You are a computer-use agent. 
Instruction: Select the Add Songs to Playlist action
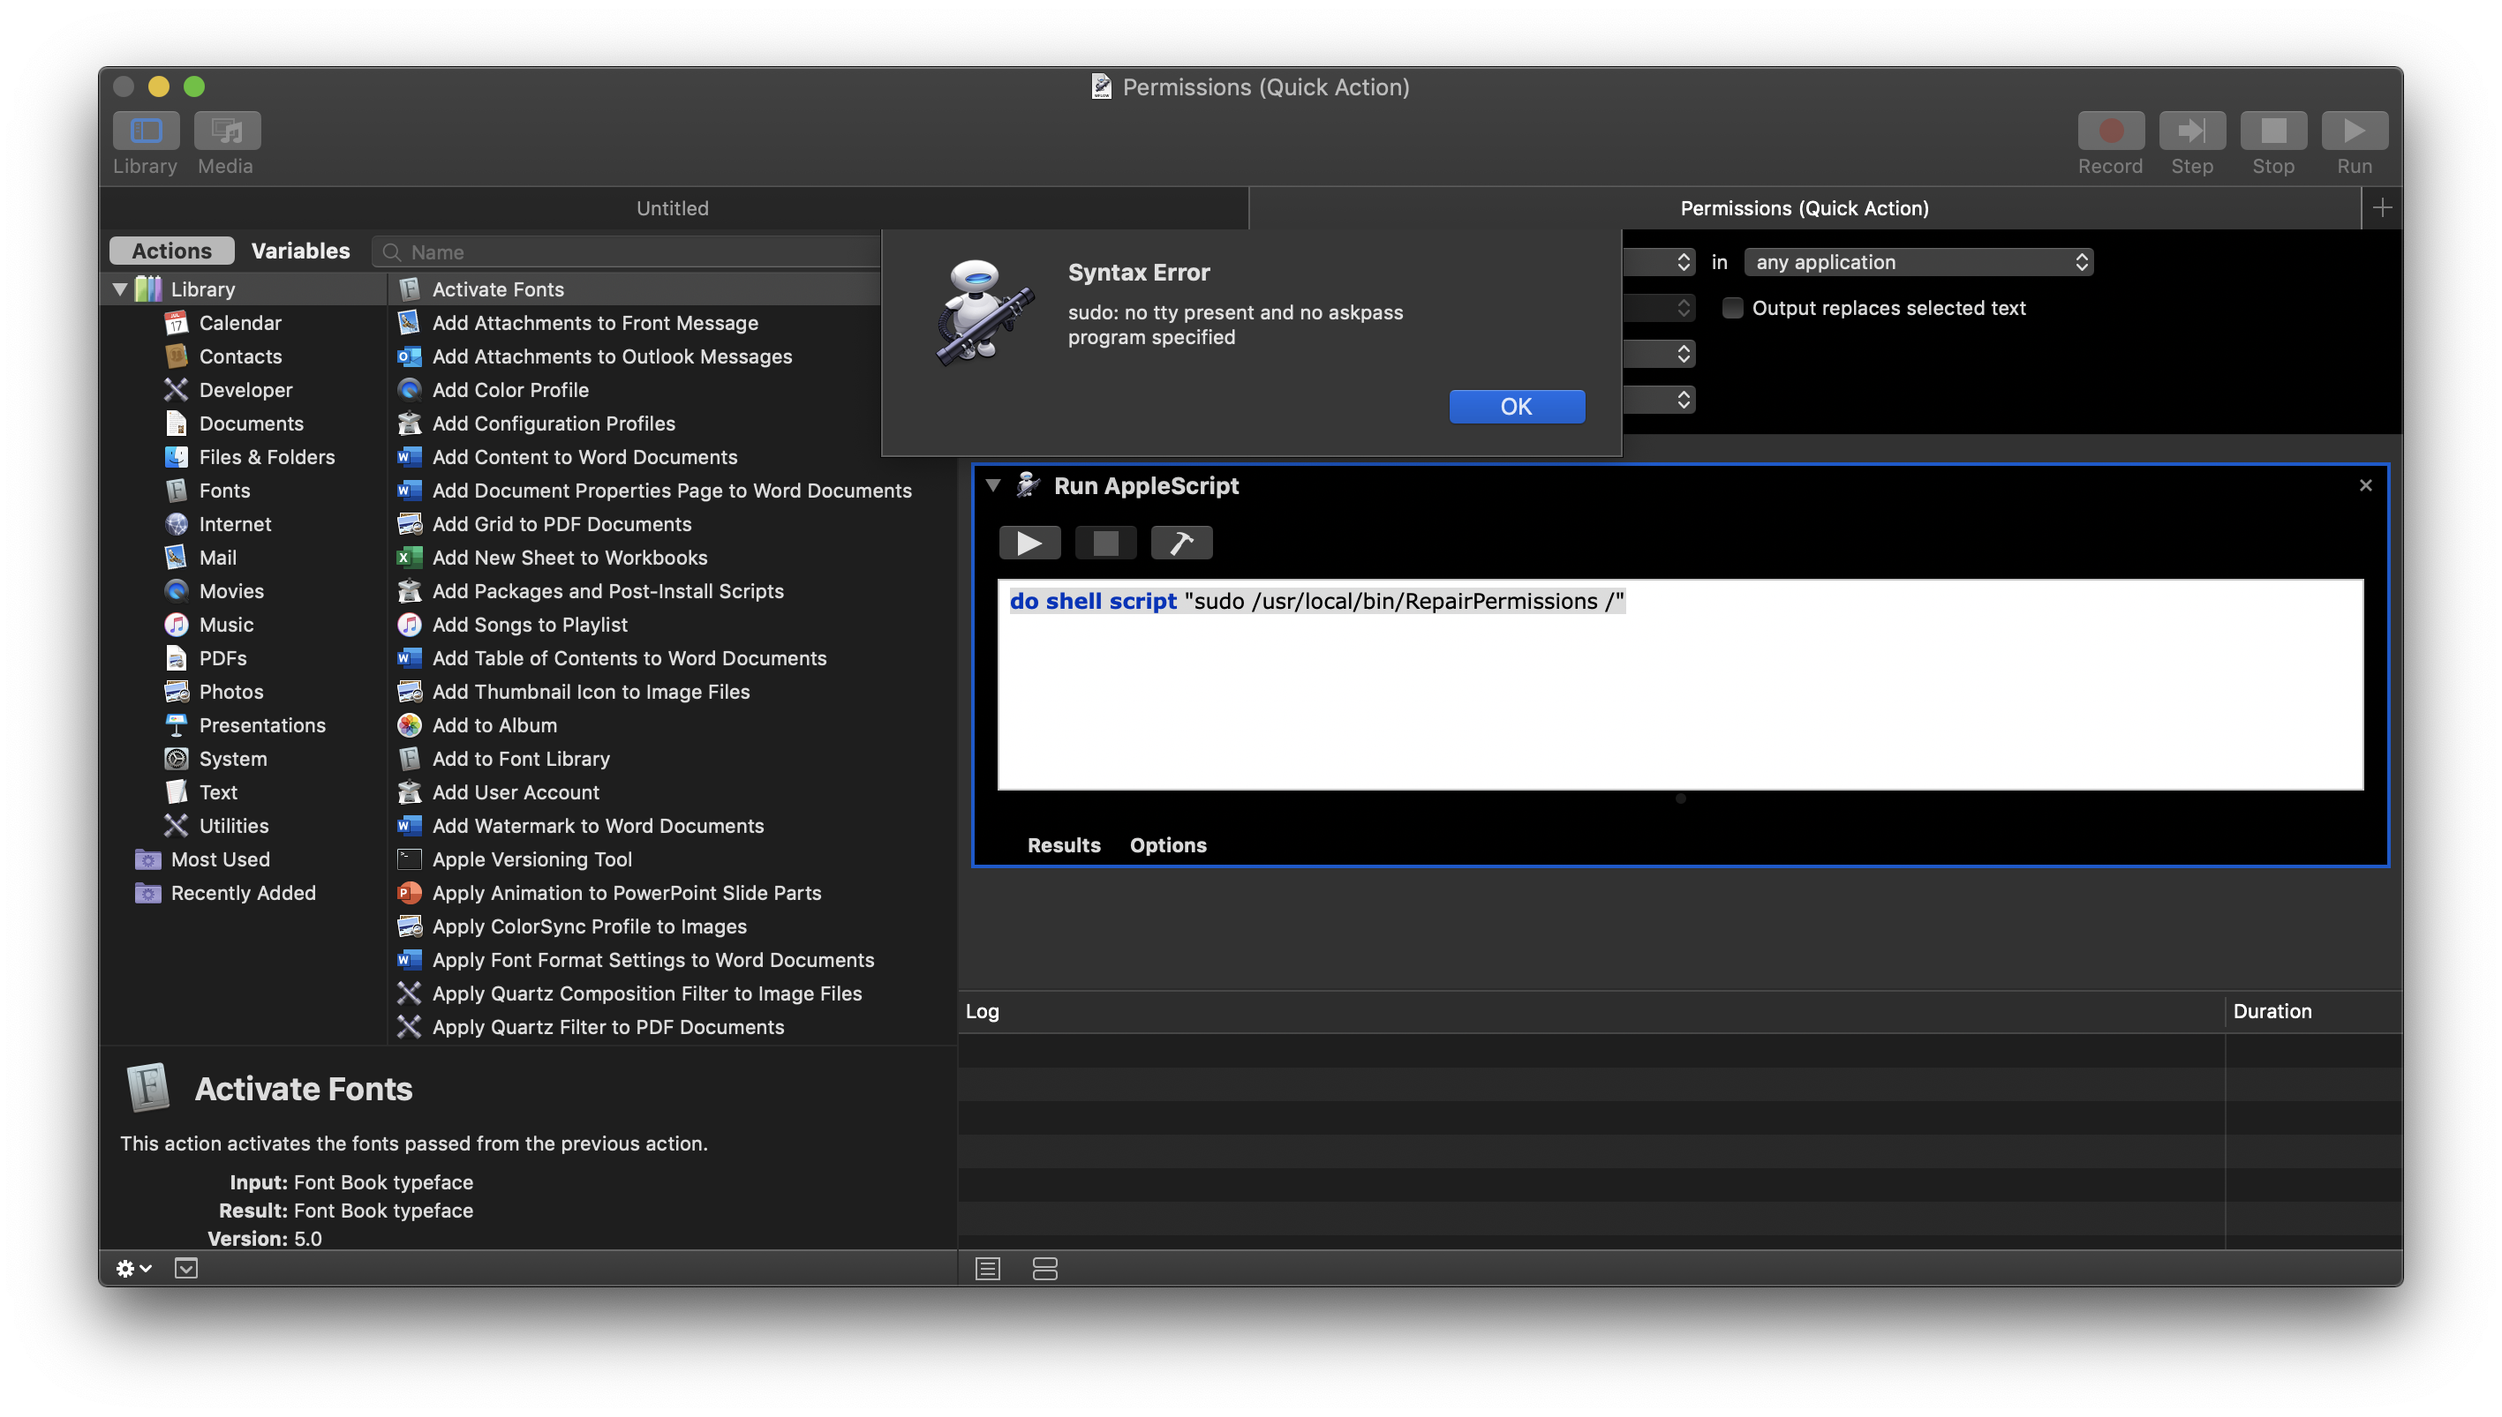pos(530,625)
